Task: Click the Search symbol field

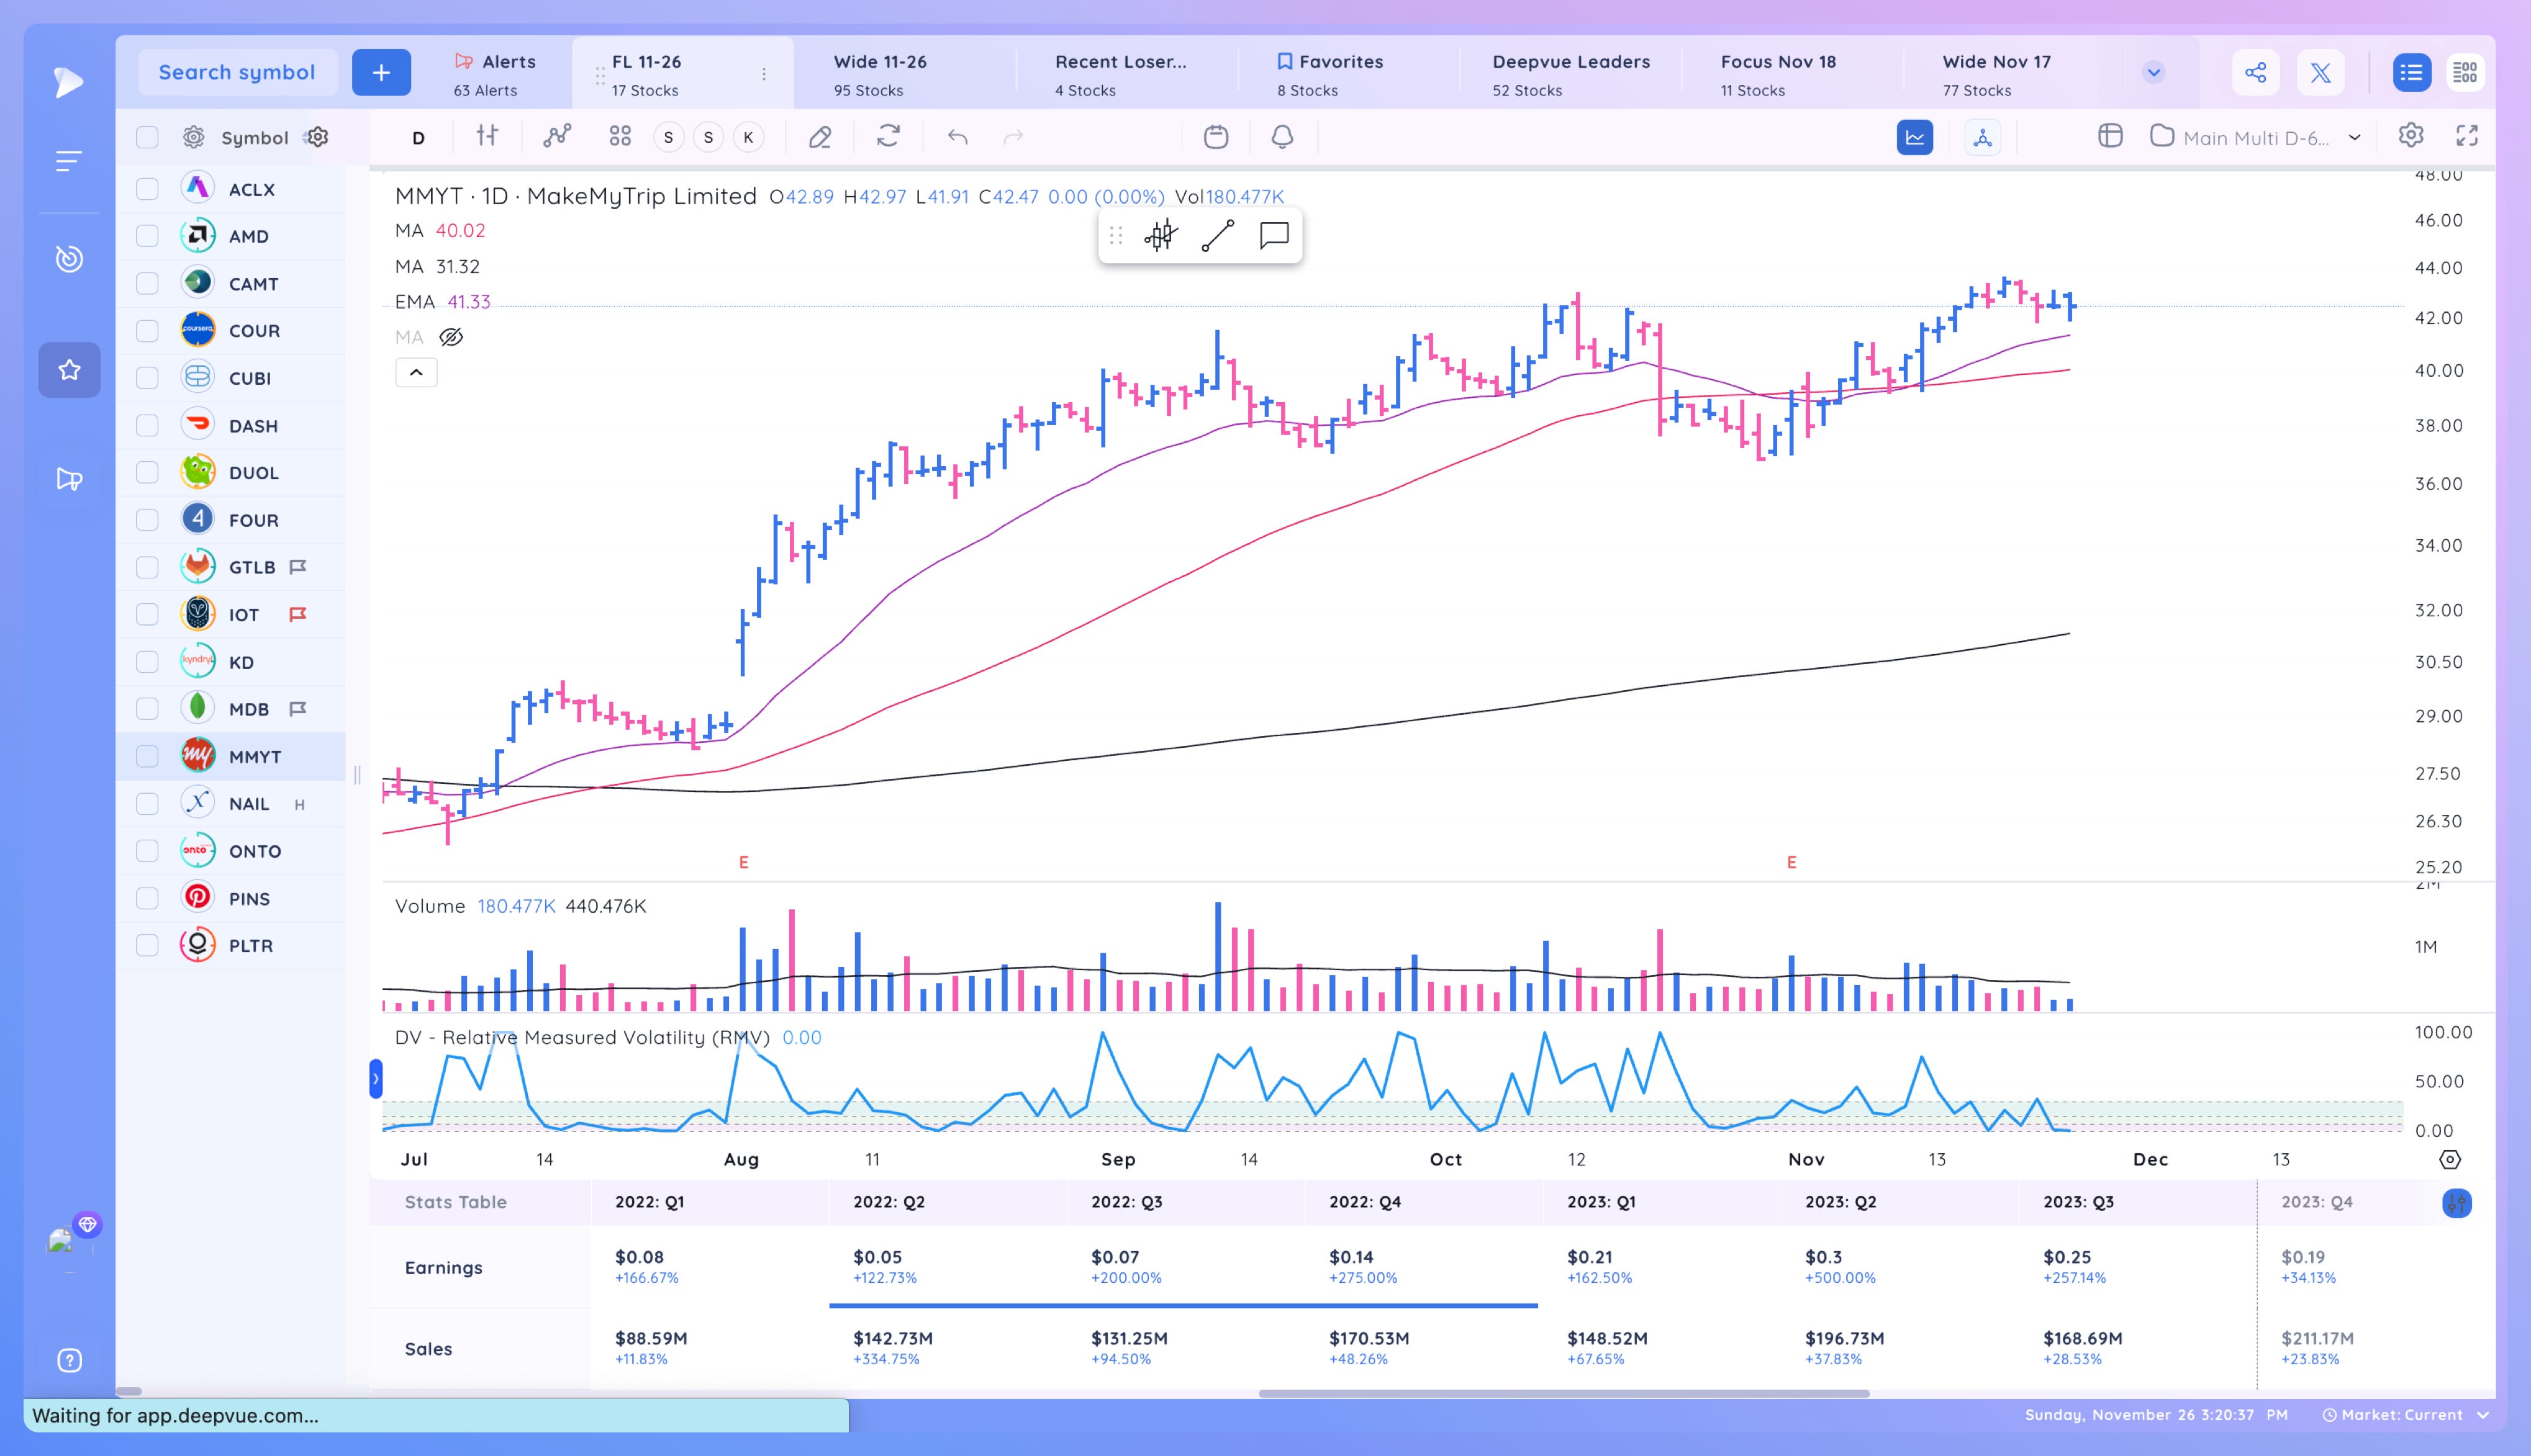Action: [x=237, y=72]
